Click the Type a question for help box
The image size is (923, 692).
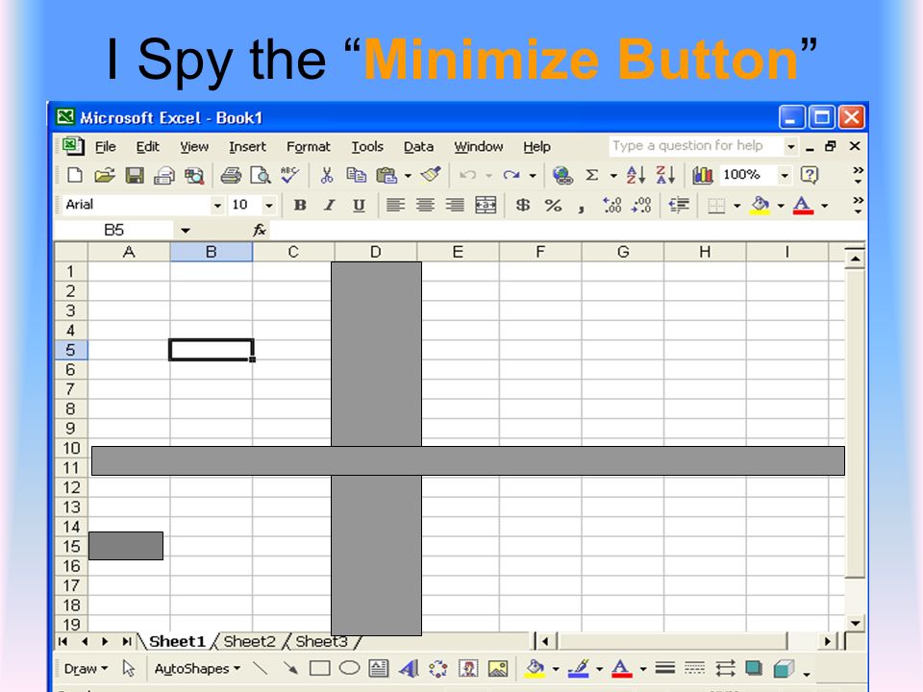[696, 146]
